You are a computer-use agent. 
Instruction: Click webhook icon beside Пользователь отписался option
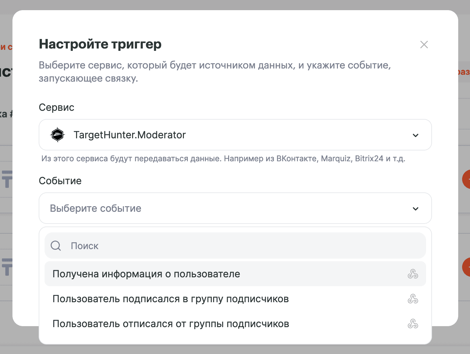[x=413, y=324]
